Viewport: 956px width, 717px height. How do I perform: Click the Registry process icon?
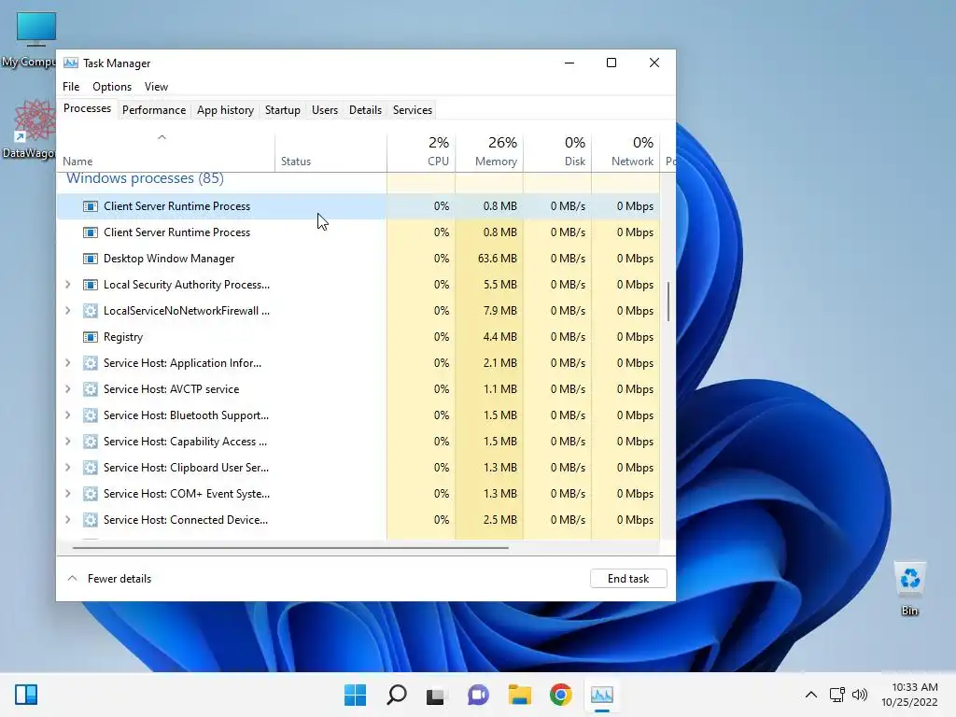[x=91, y=337]
